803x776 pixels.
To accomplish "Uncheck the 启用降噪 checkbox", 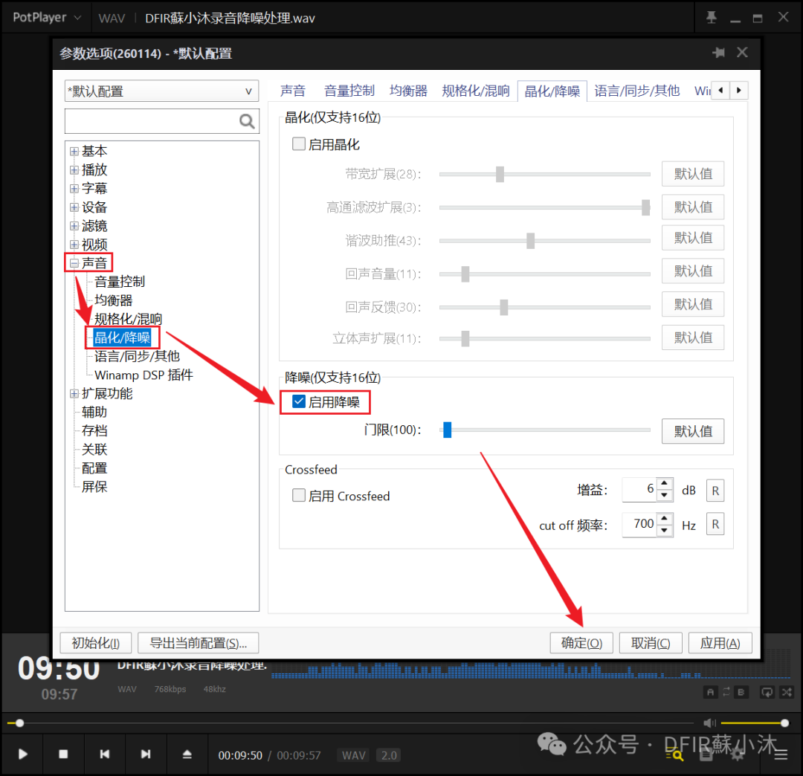I will click(299, 402).
